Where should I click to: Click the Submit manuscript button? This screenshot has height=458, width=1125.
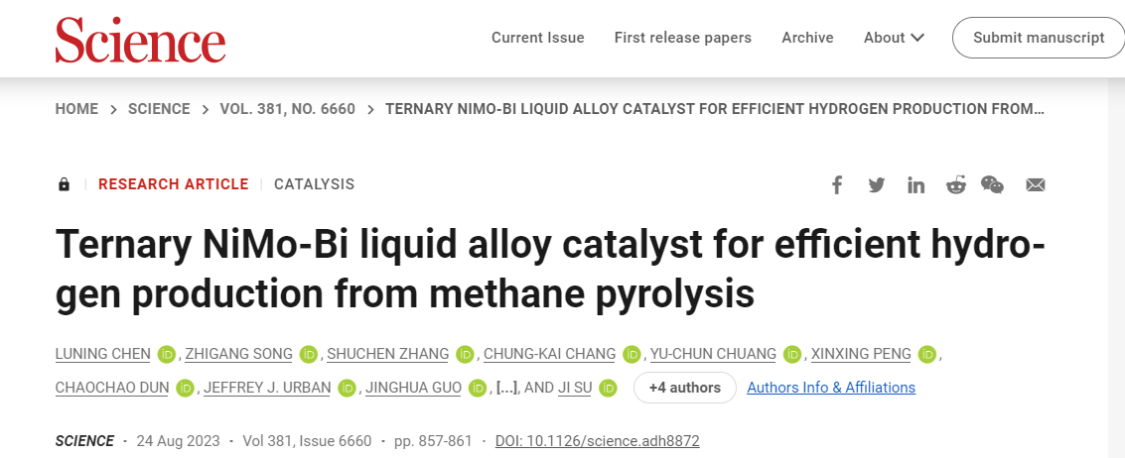(x=1039, y=38)
